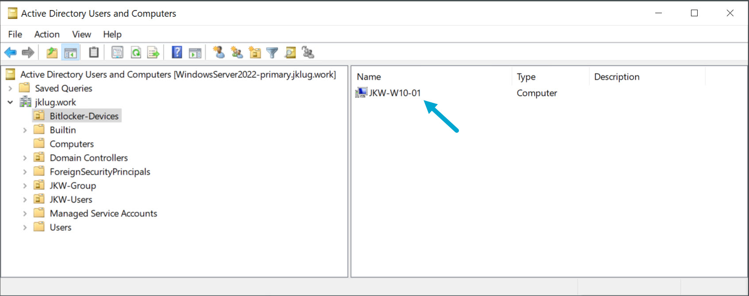749x296 pixels.
Task: Click the JKW-Group OU folder icon
Action: click(39, 185)
